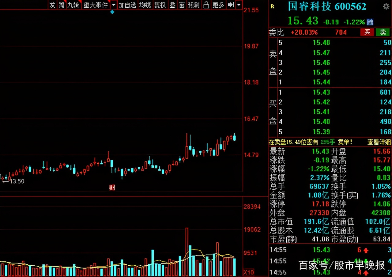Click the green 卖 sell button
Viewport: 392px width, 277px height.
pyautogui.click(x=383, y=32)
